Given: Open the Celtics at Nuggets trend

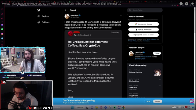Looking at the screenshot, I should click(135, 72).
